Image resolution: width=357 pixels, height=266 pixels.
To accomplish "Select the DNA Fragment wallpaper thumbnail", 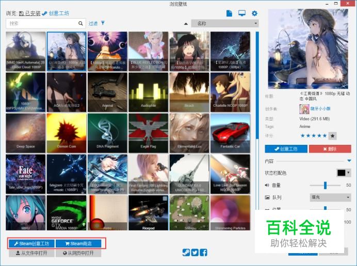I will (x=107, y=133).
